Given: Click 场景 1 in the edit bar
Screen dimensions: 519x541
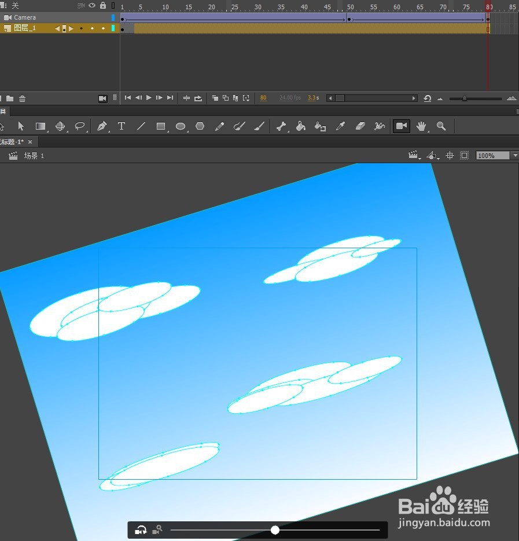Looking at the screenshot, I should 35,155.
